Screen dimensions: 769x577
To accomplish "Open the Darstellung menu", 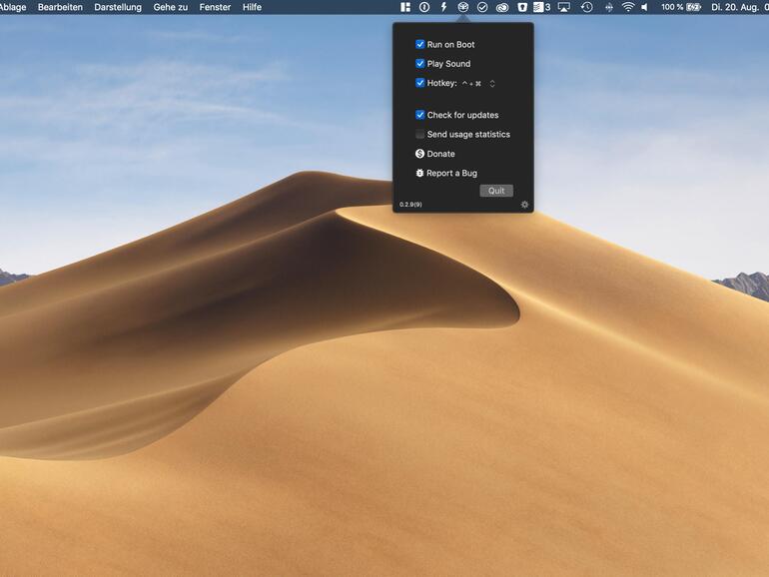I will click(118, 7).
